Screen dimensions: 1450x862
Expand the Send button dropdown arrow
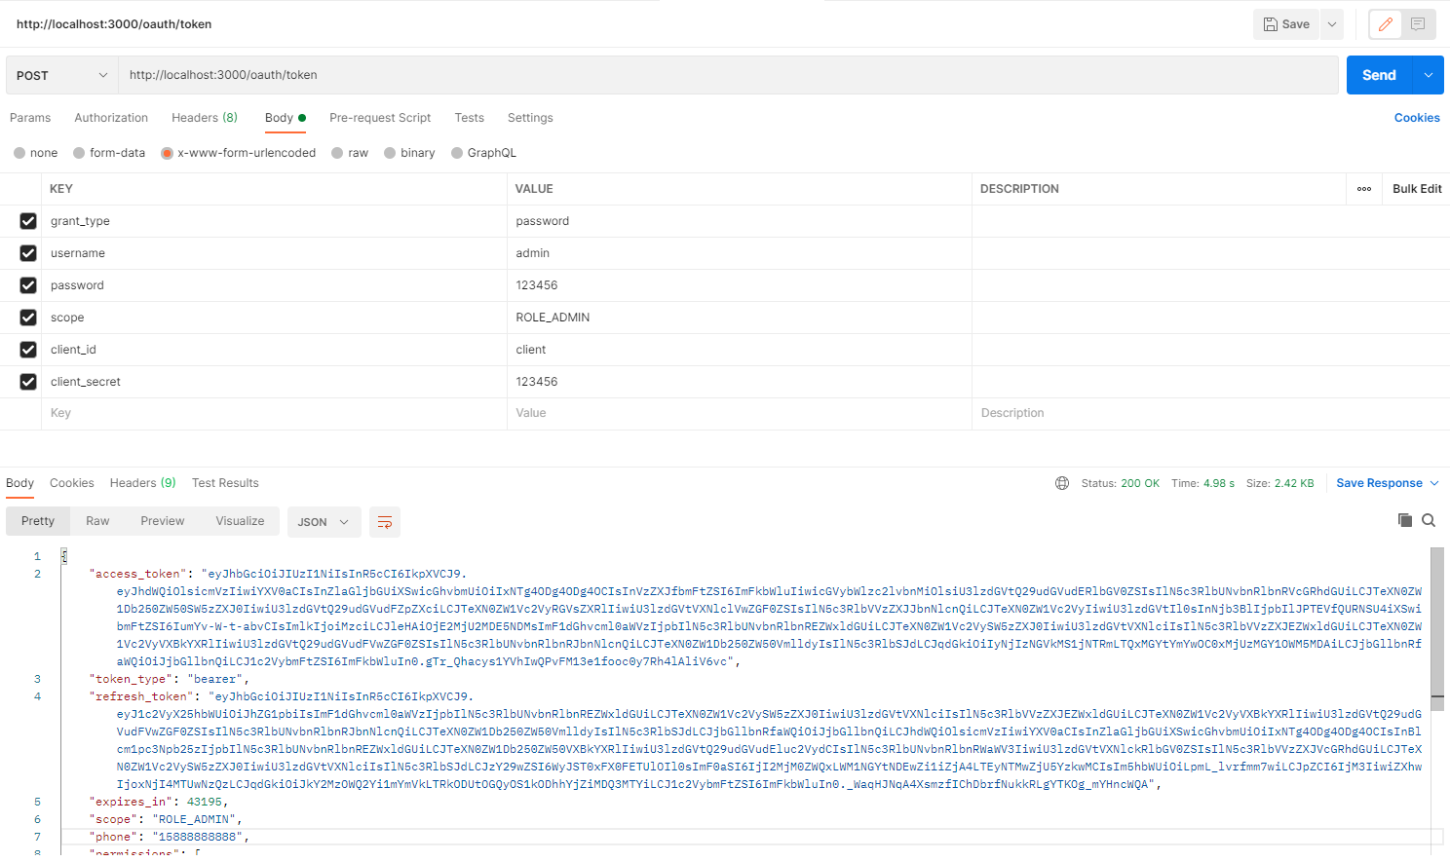(1429, 75)
